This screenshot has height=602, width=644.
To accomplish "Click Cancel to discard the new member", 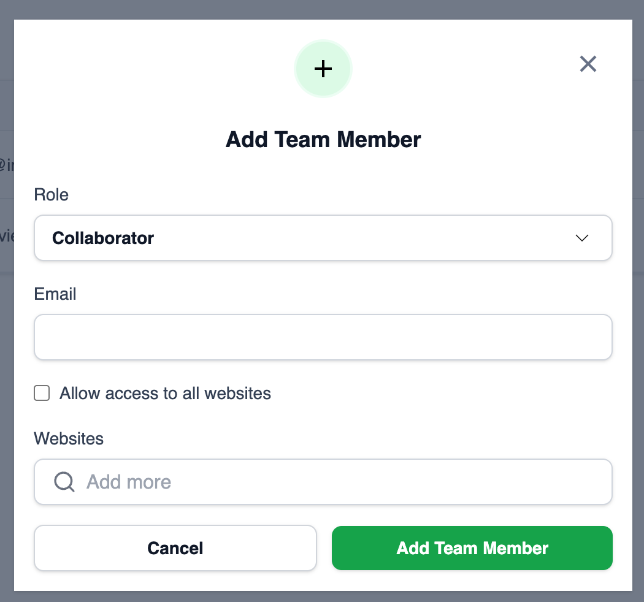I will pyautogui.click(x=175, y=547).
